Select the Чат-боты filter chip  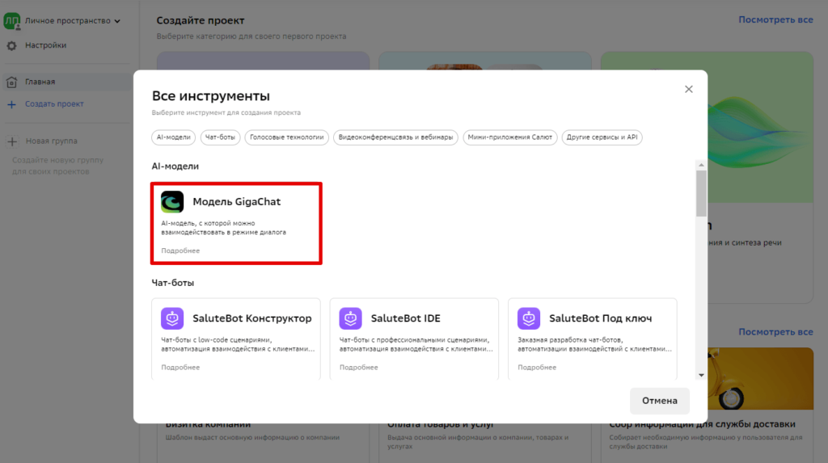point(220,137)
